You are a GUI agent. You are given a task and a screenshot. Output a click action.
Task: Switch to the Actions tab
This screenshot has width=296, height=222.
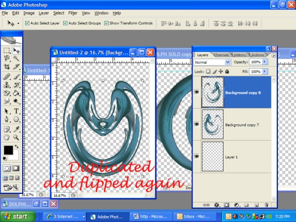click(258, 55)
